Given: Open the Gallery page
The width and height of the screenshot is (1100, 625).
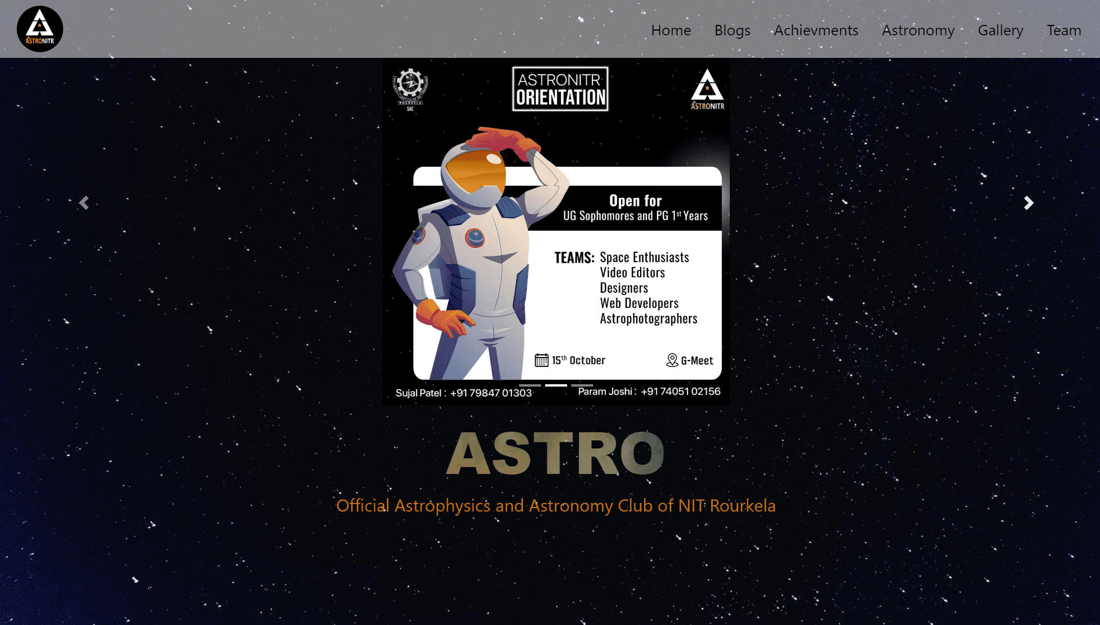Looking at the screenshot, I should point(1000,30).
